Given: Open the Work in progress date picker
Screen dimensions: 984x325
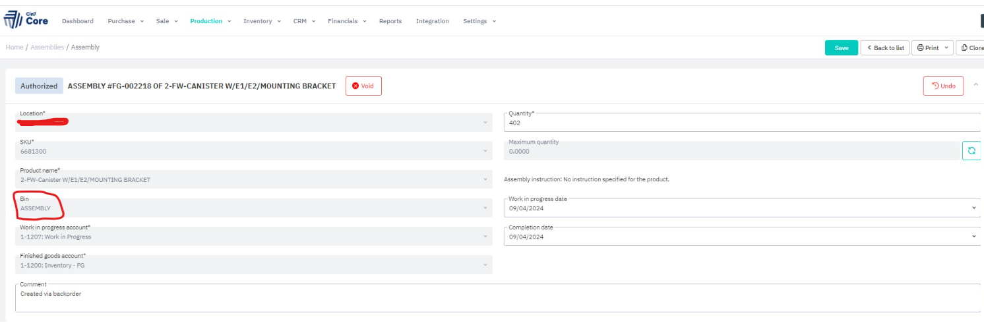Looking at the screenshot, I should tap(973, 208).
